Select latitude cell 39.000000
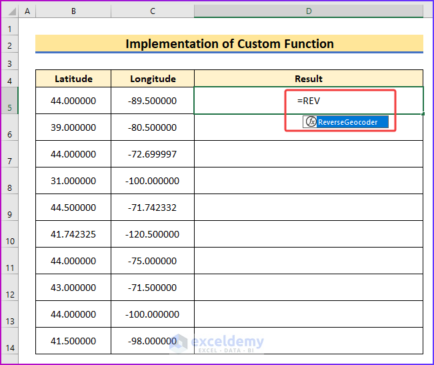Image resolution: width=434 pixels, height=365 pixels. 73,127
